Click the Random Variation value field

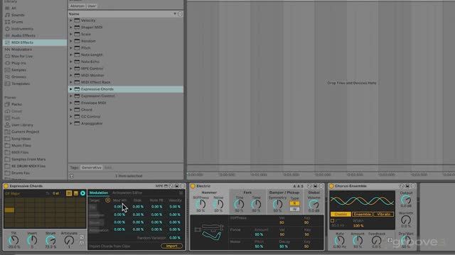point(175,238)
